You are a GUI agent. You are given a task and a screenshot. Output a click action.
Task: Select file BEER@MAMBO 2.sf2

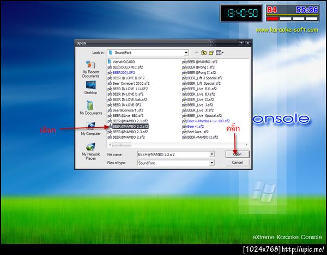pos(126,137)
